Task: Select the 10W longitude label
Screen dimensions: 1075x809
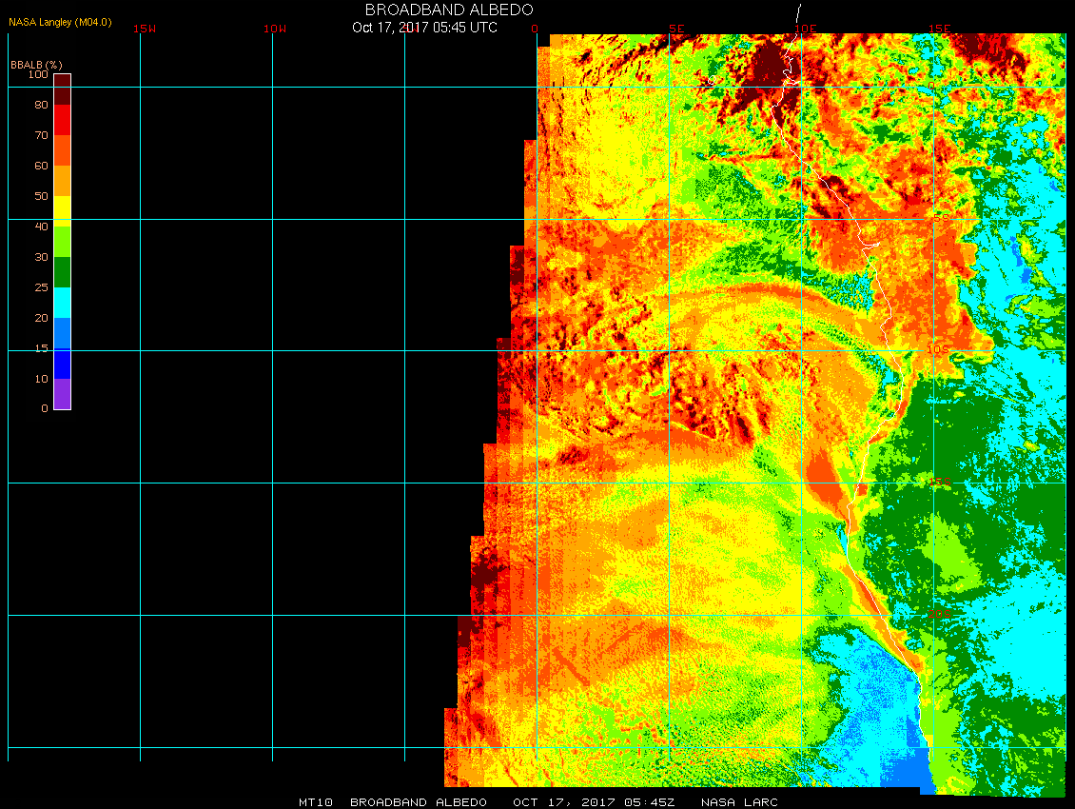Action: click(275, 29)
